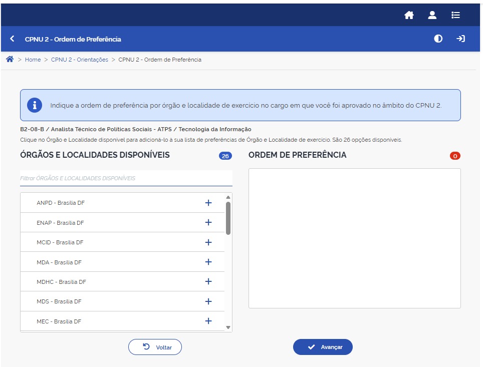Image resolution: width=483 pixels, height=367 pixels.
Task: Select the ANPD - Brasília DF row text
Action: click(60, 203)
